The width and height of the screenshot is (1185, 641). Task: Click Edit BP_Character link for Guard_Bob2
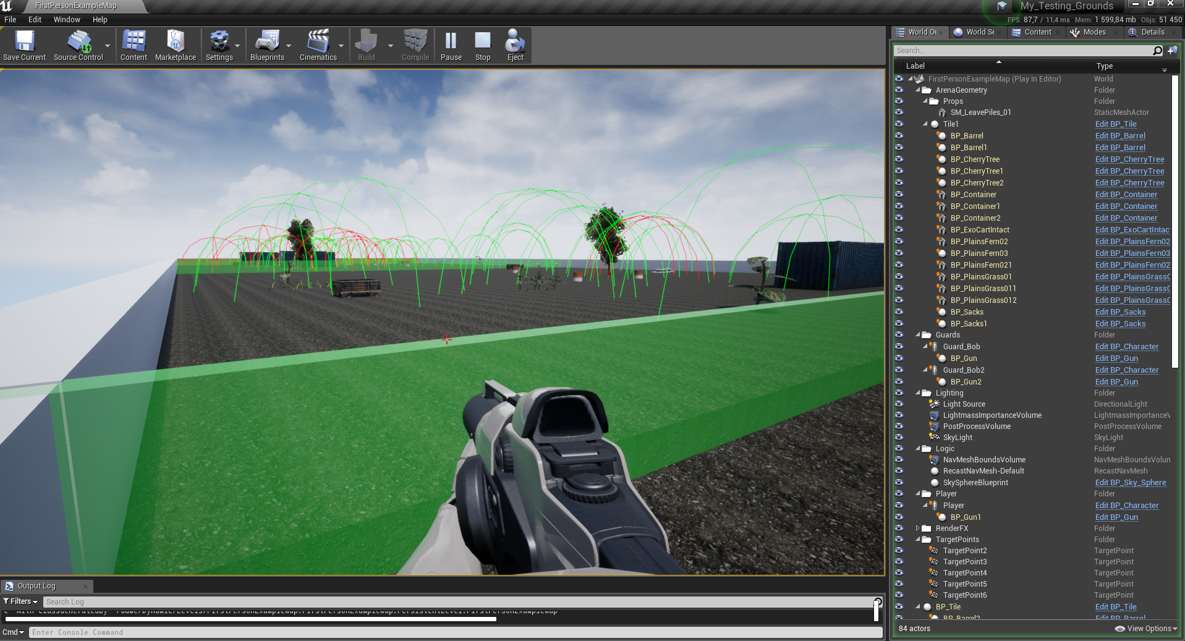click(x=1127, y=370)
